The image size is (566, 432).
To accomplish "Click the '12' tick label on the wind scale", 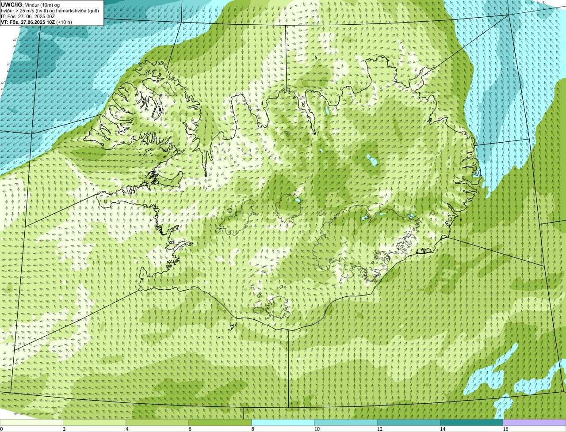I will [379, 429].
